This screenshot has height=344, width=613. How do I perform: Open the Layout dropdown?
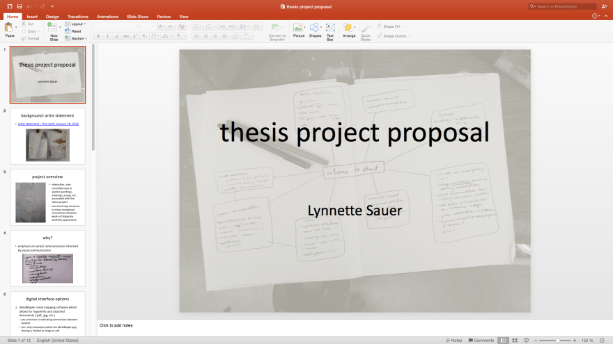coord(75,24)
